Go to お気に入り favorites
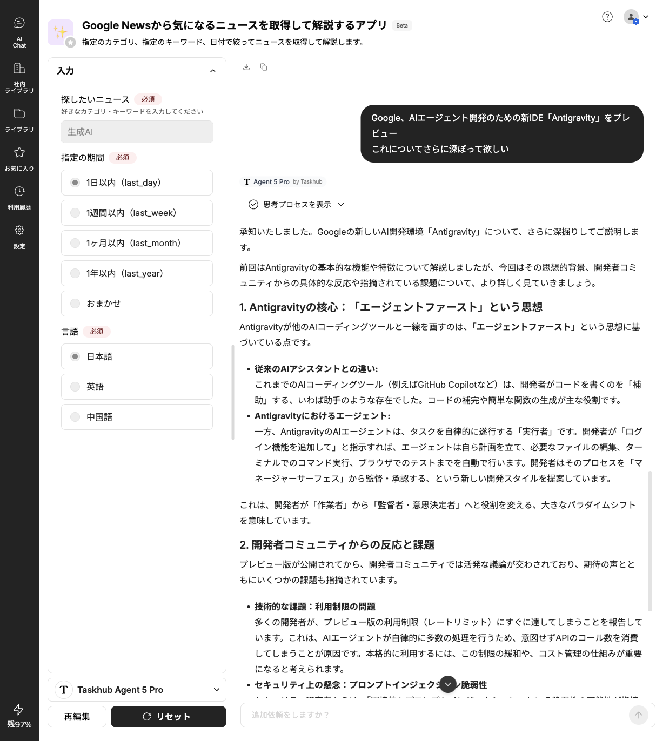The image size is (656, 741). [x=19, y=158]
